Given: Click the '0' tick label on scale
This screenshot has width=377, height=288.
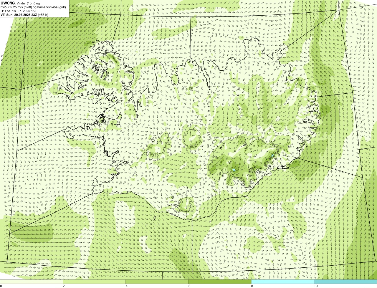Looking at the screenshot, I should click(x=1, y=286).
